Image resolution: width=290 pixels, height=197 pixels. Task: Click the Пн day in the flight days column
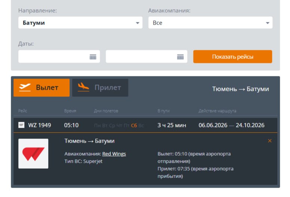pyautogui.click(x=97, y=125)
